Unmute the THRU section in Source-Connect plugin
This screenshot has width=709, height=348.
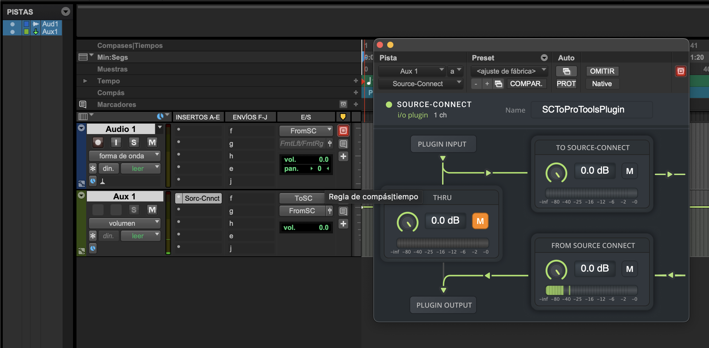click(480, 221)
